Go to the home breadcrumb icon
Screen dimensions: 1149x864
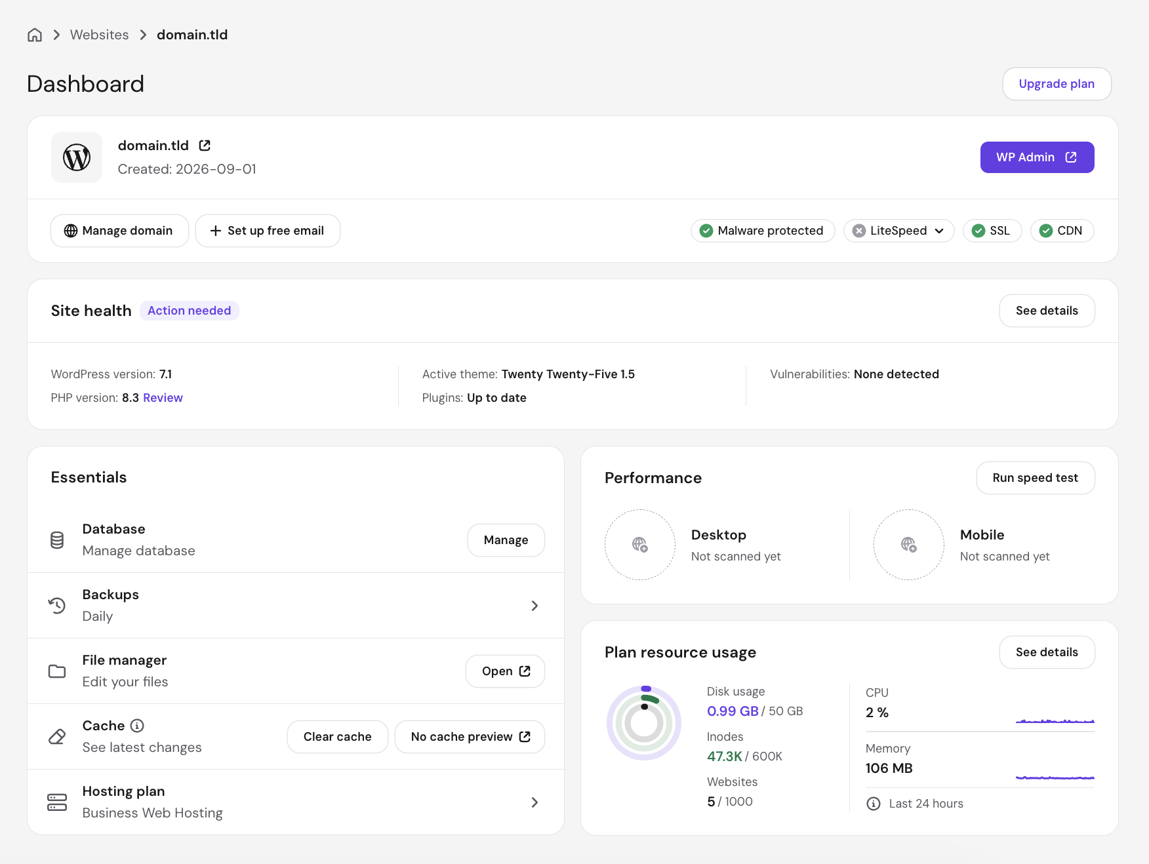[x=35, y=35]
